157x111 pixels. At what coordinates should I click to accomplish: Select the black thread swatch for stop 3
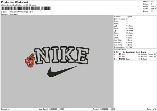(120, 59)
